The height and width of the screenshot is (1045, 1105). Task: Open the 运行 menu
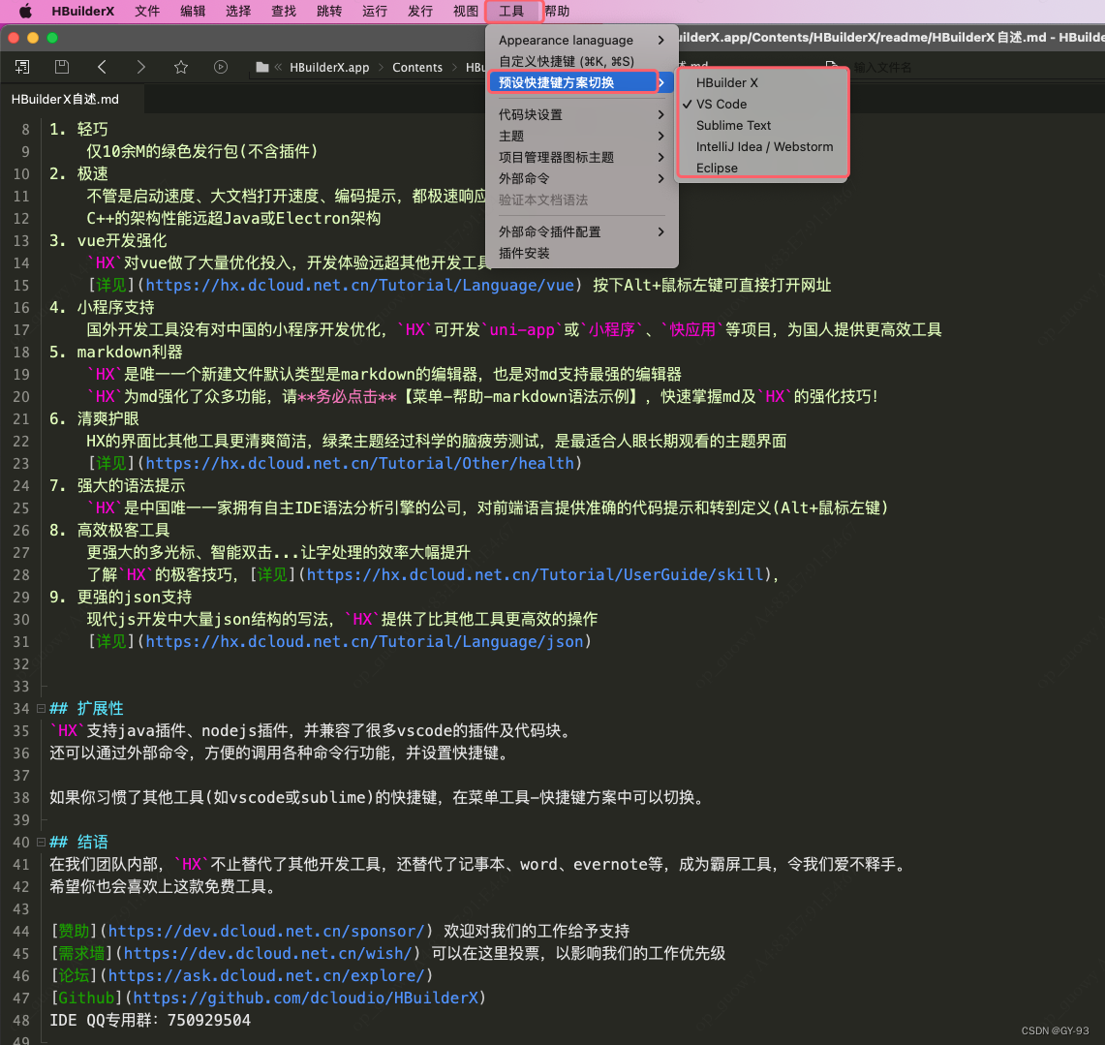[374, 12]
